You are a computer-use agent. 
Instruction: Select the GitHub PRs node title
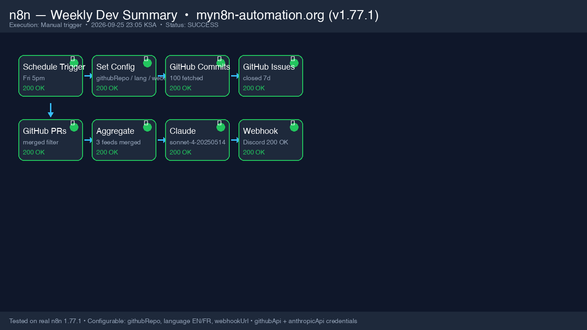point(44,131)
